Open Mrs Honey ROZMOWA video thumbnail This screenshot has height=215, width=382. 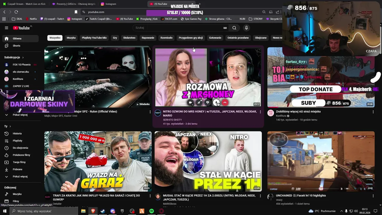coord(208,77)
